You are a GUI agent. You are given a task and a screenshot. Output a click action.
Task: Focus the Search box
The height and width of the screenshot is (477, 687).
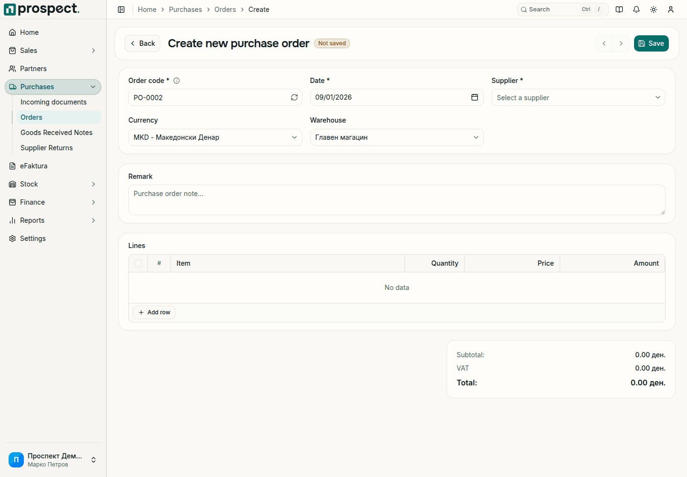point(563,10)
